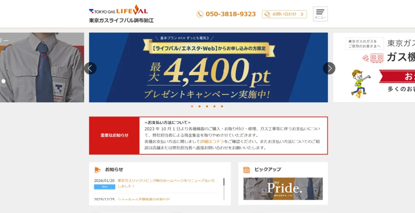
Task: Open the my Pride pickup banner
Action: pos(283,189)
